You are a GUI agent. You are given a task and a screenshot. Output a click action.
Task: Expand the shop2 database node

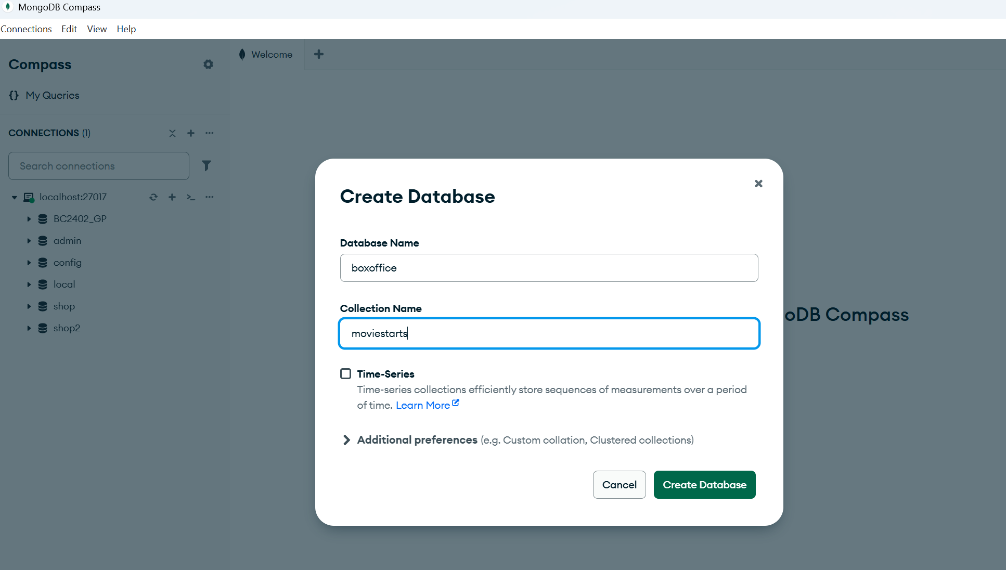(x=29, y=328)
